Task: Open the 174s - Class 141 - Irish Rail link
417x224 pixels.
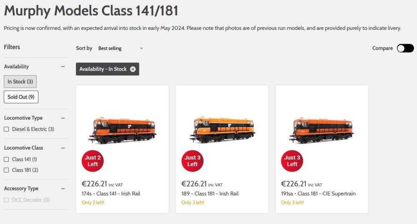Action: coord(111,194)
